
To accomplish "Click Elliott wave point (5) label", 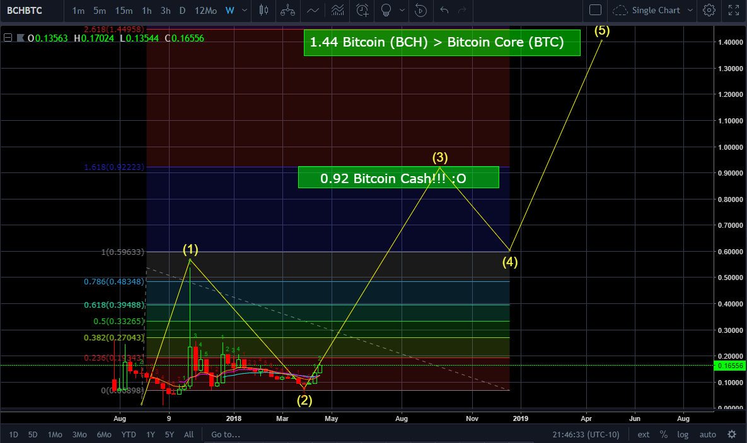I will 601,30.
